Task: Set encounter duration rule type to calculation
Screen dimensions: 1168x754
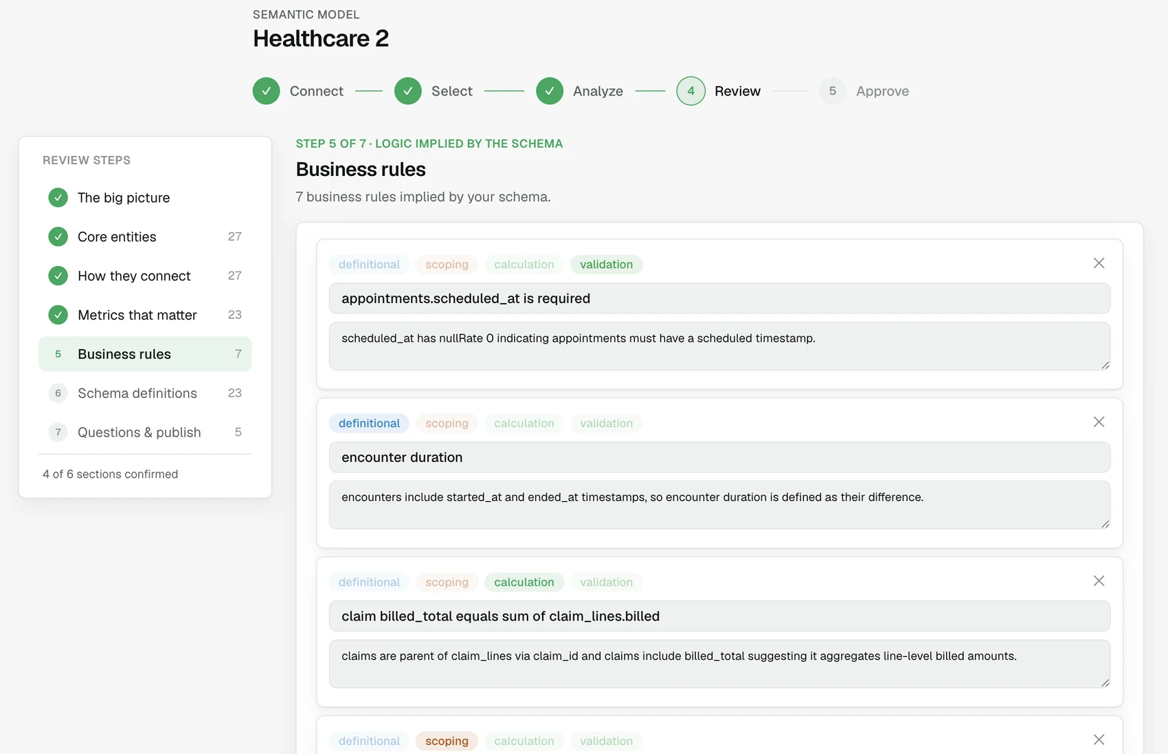Action: coord(524,423)
